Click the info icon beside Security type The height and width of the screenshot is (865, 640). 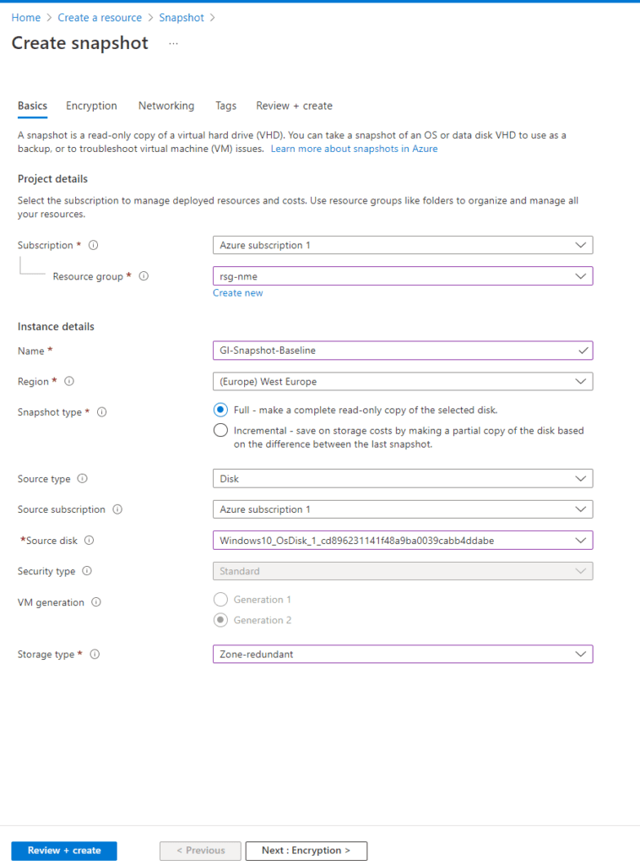click(x=89, y=571)
